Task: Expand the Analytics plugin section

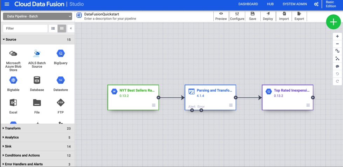Action: coord(37,137)
